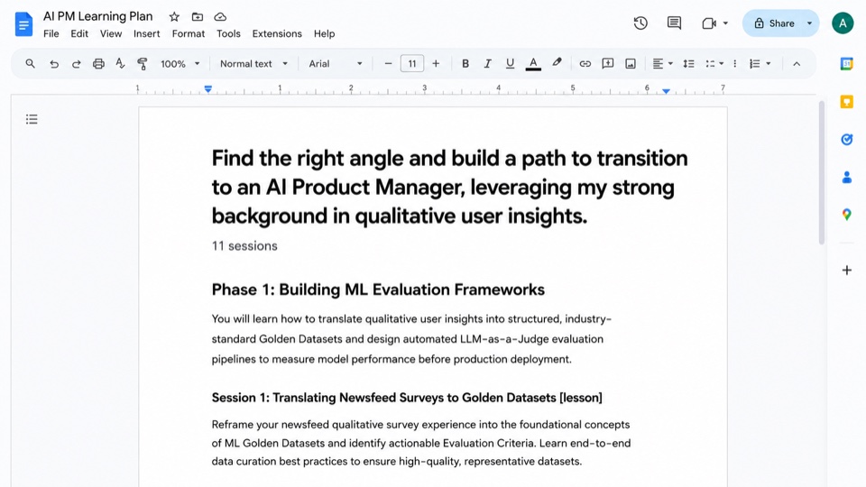Open Google Tasks side panel
This screenshot has height=487, width=866.
[x=847, y=139]
